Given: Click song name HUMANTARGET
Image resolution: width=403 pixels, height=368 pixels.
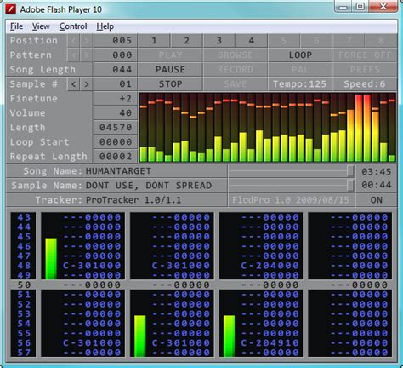Looking at the screenshot, I should [118, 171].
